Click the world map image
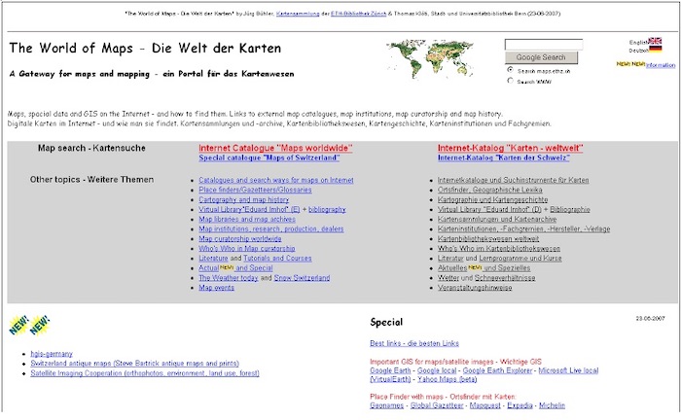This screenshot has height=420, width=681. pos(430,58)
